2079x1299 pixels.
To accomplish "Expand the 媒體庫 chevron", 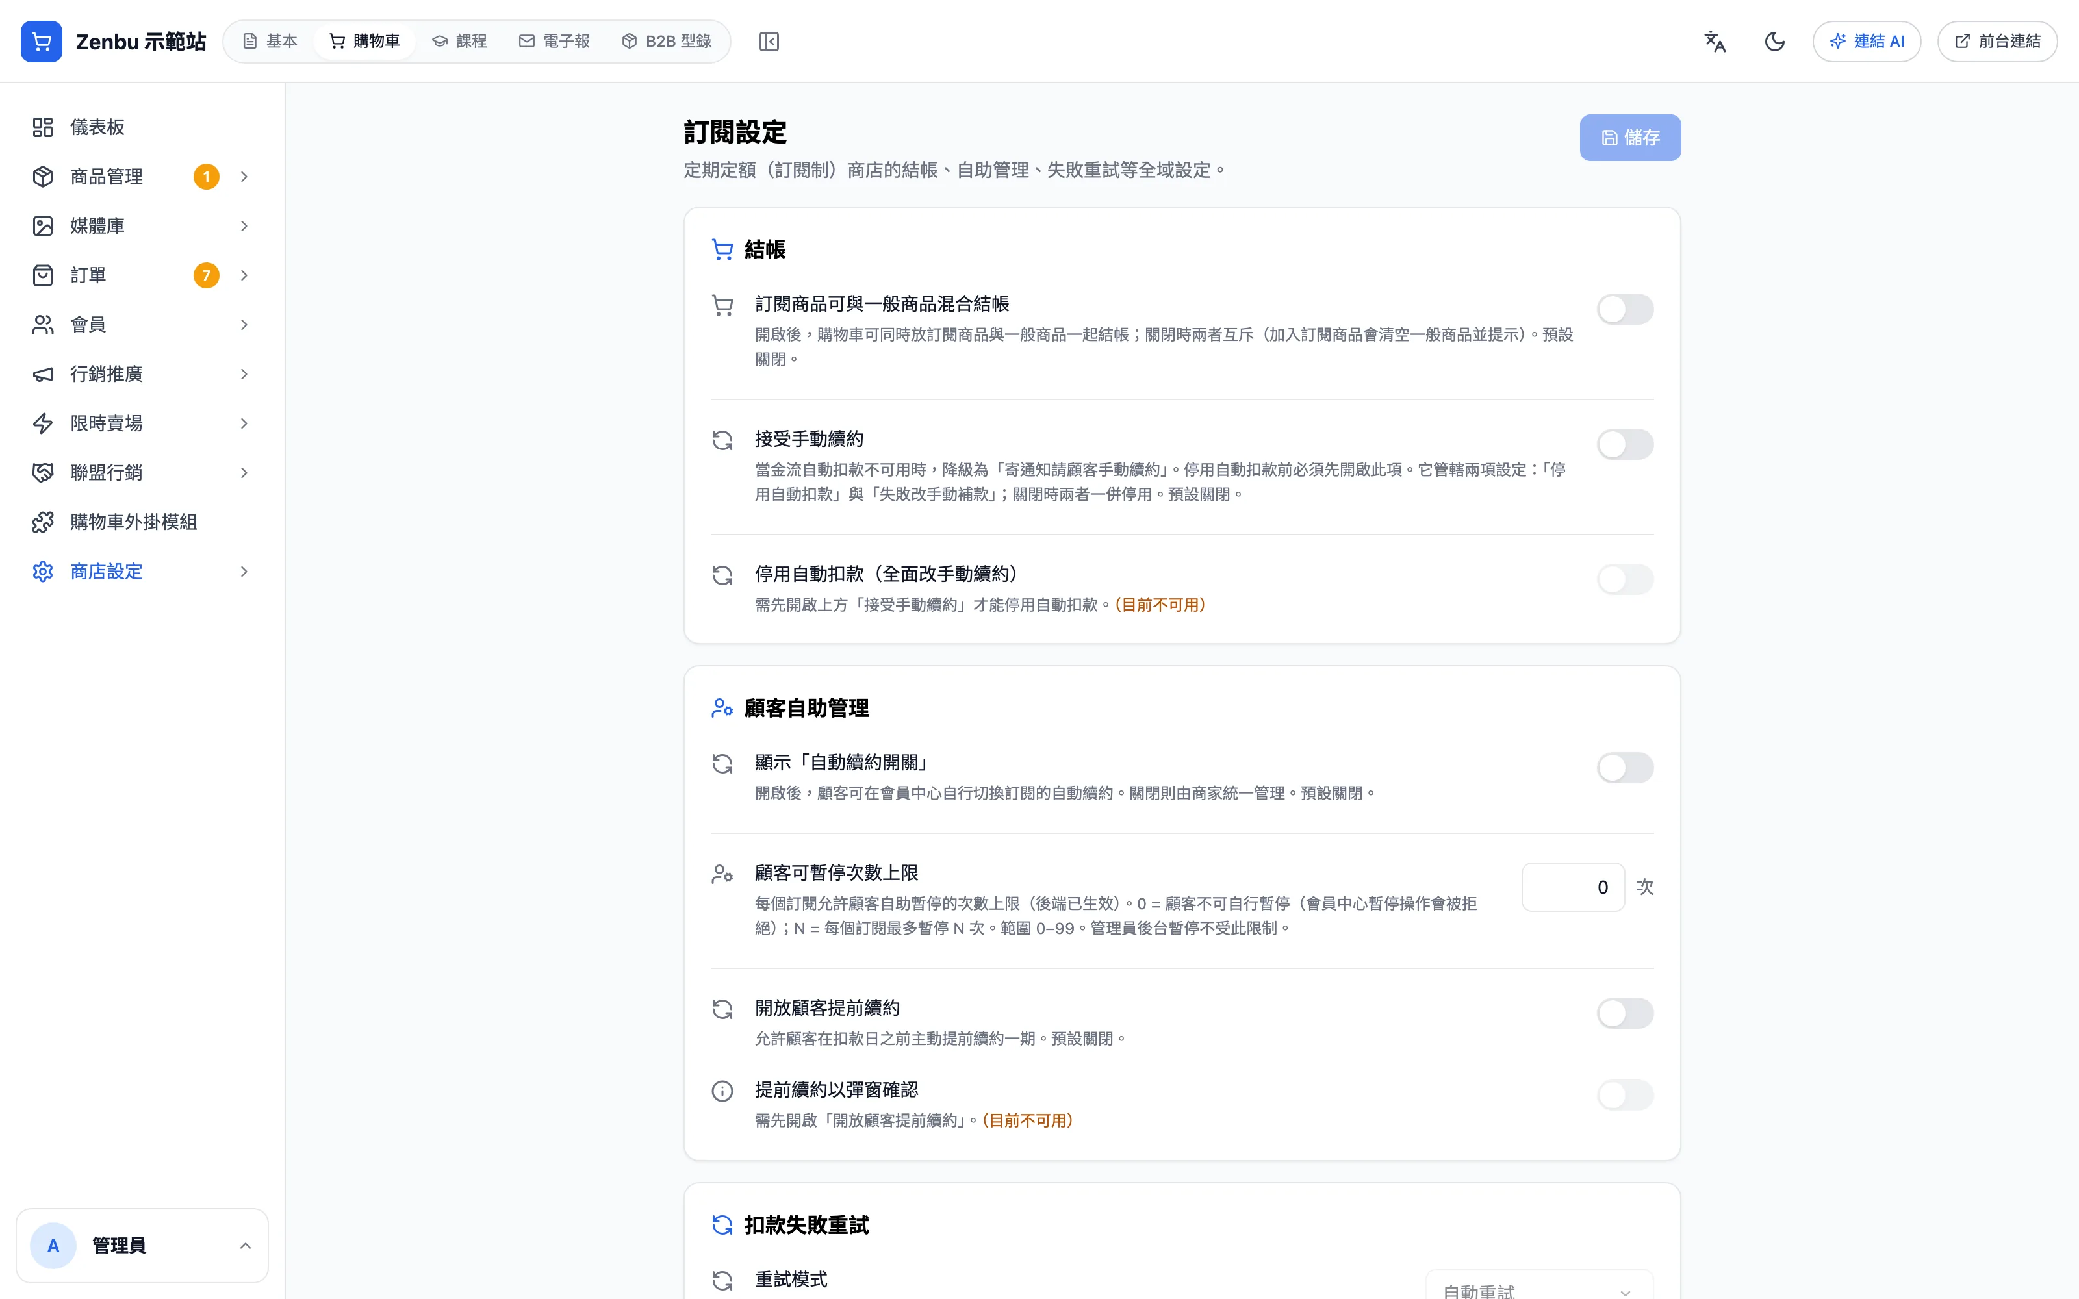I will click(244, 226).
